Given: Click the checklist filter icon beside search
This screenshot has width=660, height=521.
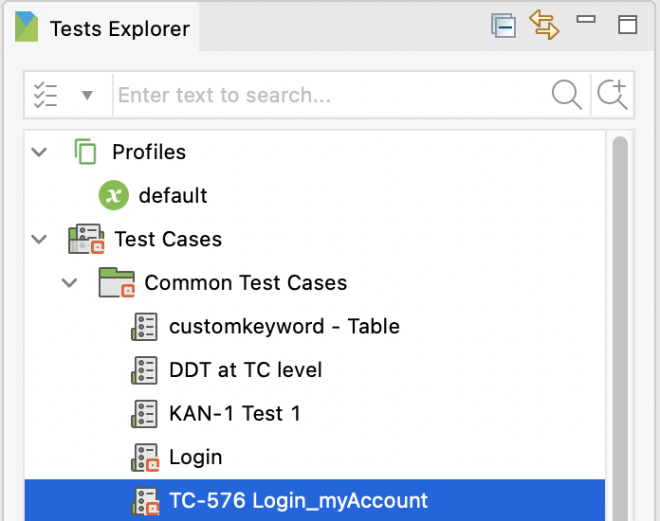Looking at the screenshot, I should tap(46, 95).
